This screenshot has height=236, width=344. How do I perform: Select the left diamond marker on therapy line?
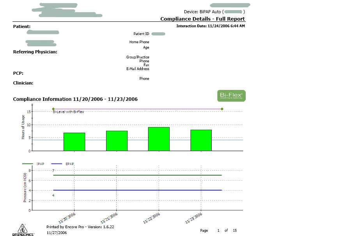coord(53,109)
